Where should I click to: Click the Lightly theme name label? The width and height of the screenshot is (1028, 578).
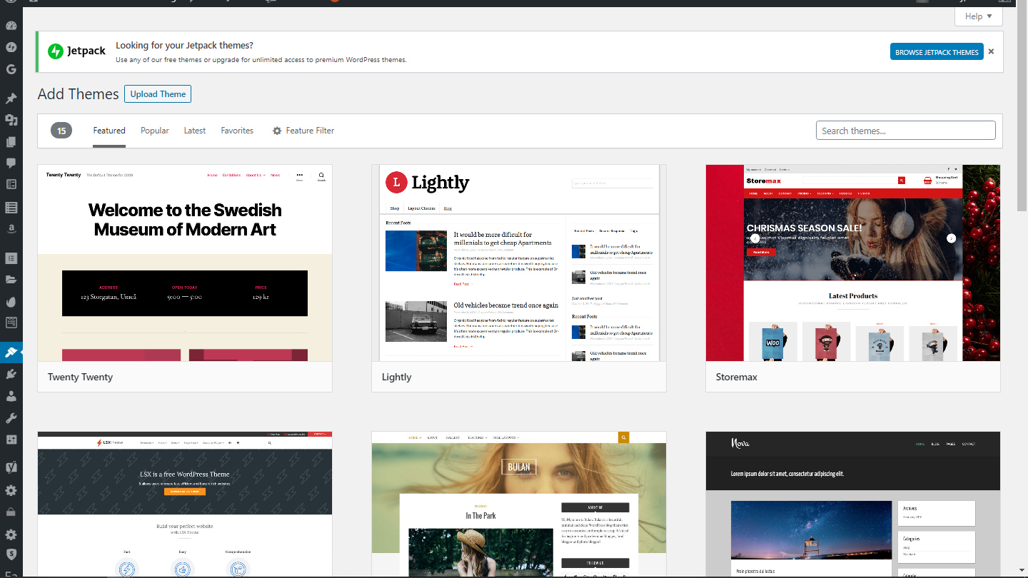tap(396, 377)
